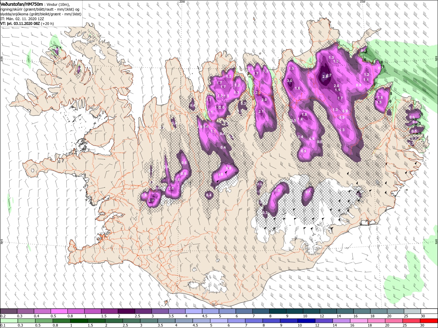Screen dimensions: 438x328
Task: Click the bright red 30+ rain legend swatch
Action: pos(429,321)
